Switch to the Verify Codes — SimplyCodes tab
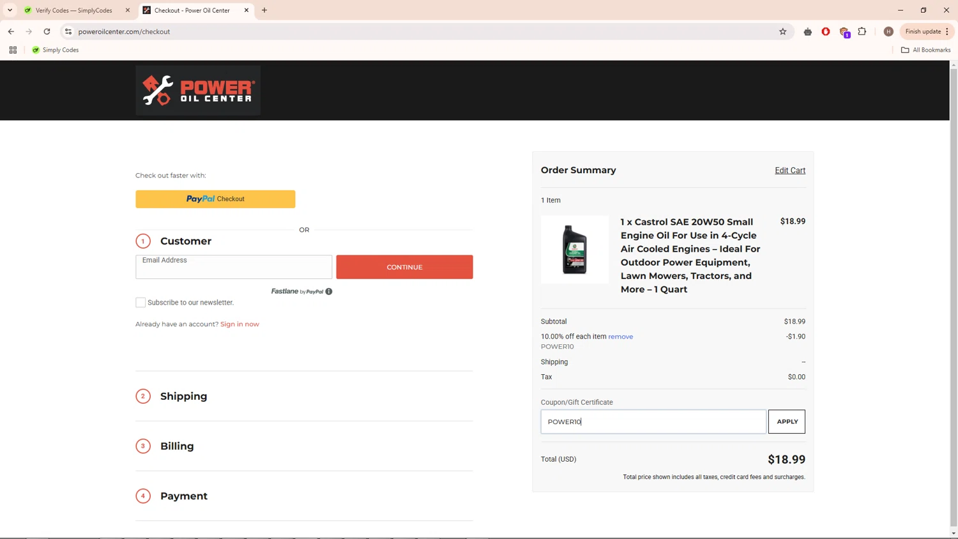958x539 pixels. click(x=76, y=10)
